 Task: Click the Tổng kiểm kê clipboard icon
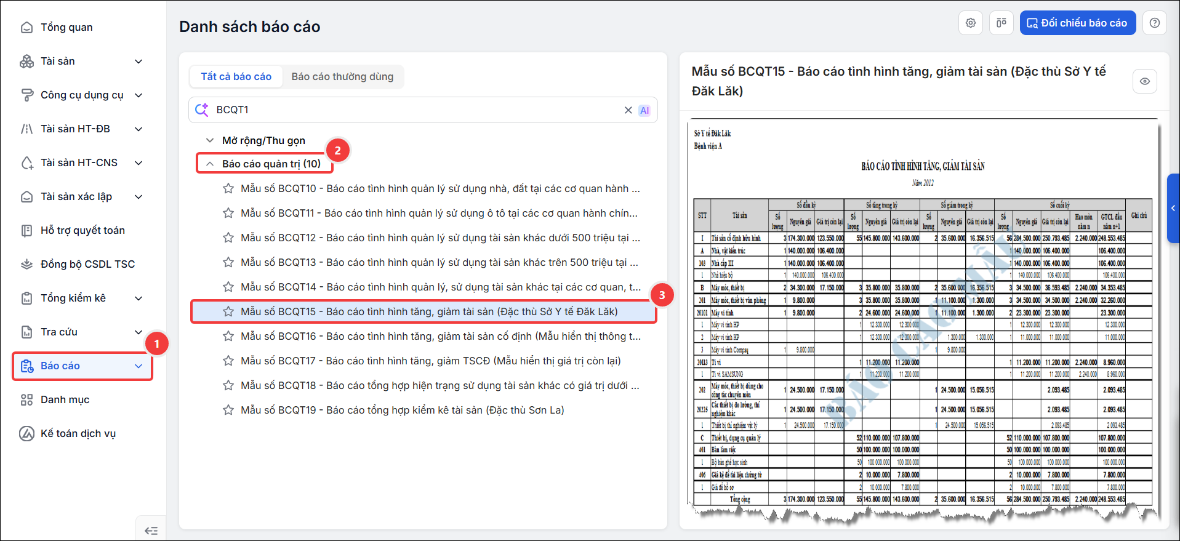tap(26, 298)
